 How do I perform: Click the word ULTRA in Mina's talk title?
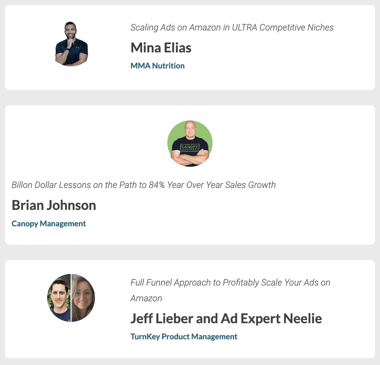click(244, 27)
